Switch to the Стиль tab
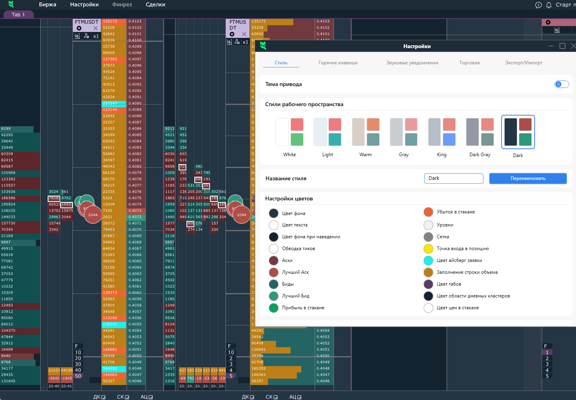The height and width of the screenshot is (400, 576). click(x=281, y=63)
